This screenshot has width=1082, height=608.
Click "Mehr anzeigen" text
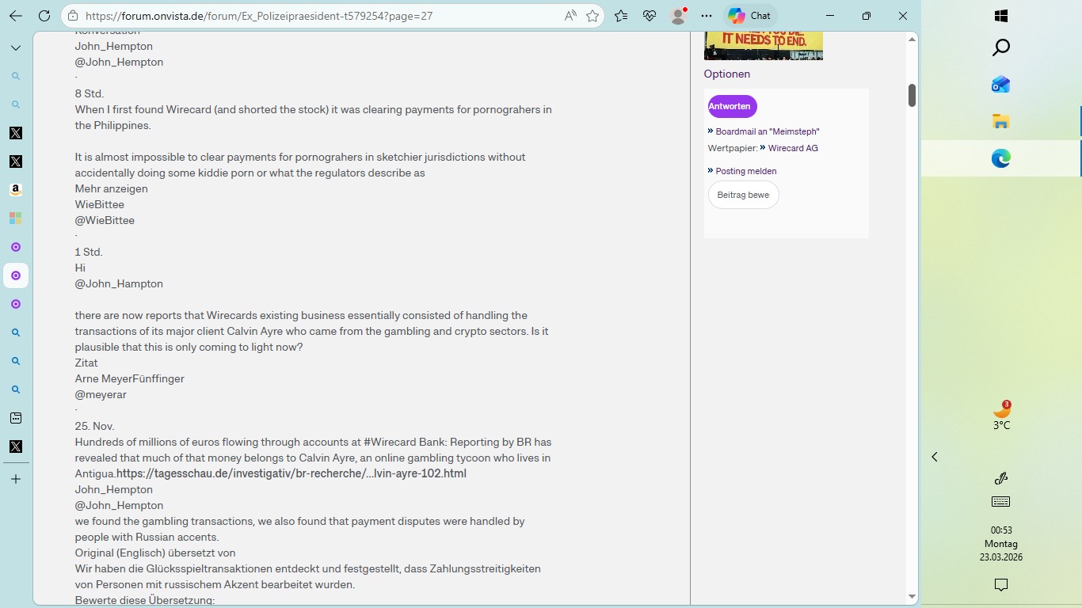[112, 188]
